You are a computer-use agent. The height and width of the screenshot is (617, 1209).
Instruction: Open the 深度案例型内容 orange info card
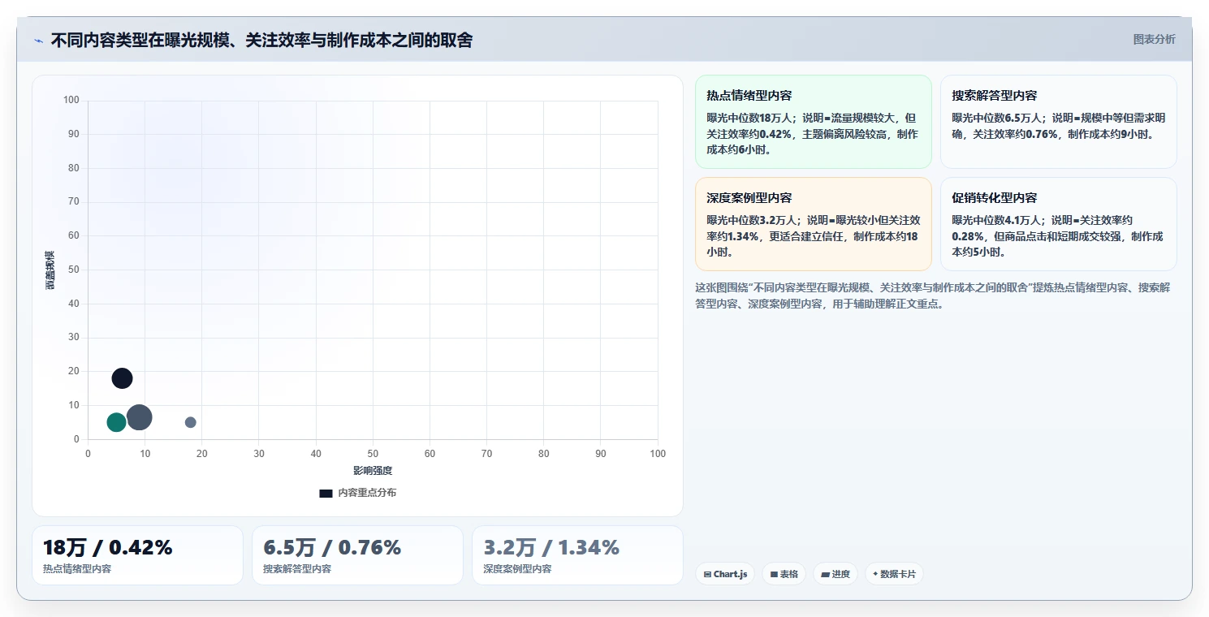pos(814,224)
